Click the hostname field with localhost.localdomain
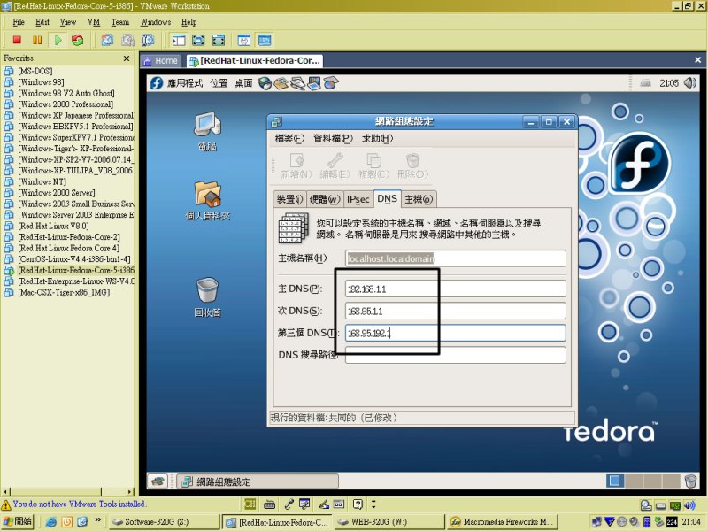The height and width of the screenshot is (531, 708). (x=456, y=258)
